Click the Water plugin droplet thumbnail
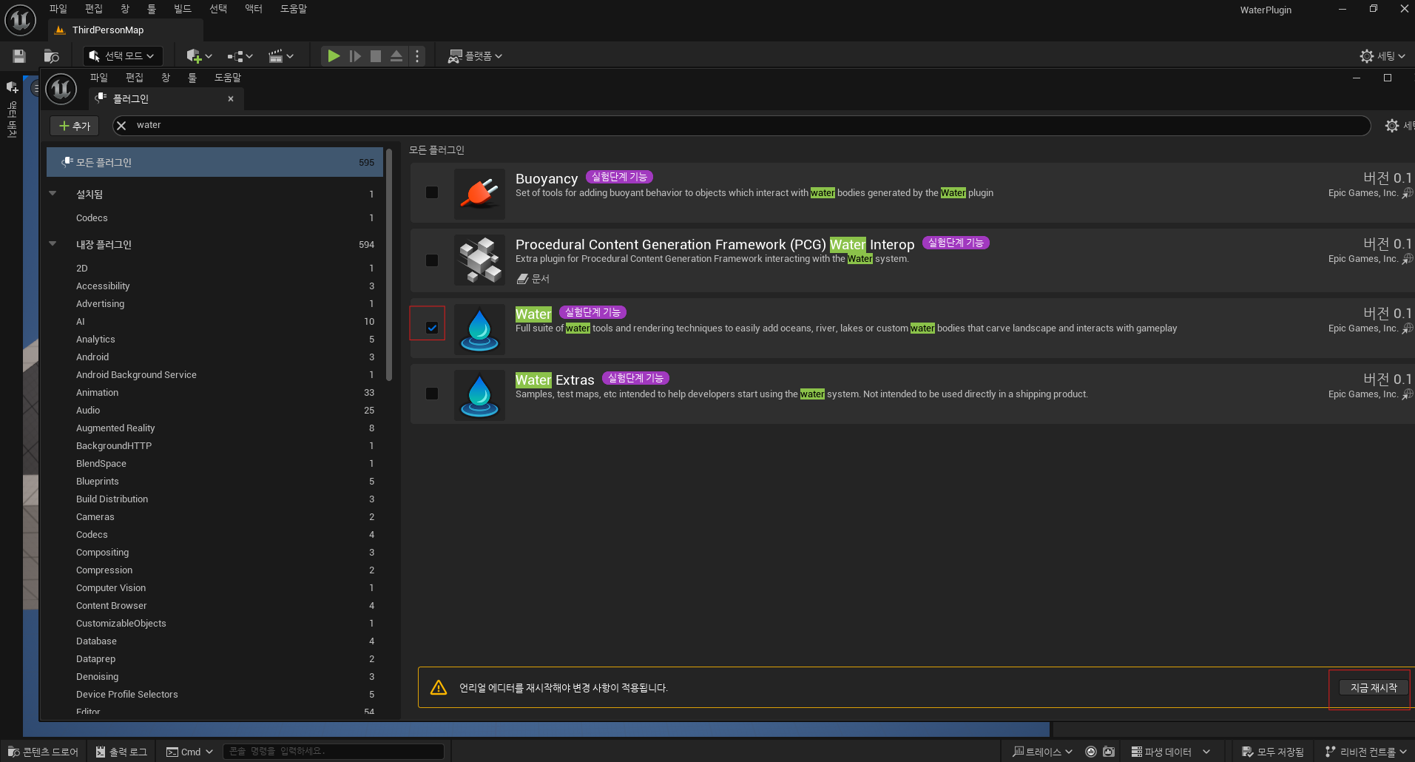Screen dimensions: 1415x762 [x=479, y=329]
